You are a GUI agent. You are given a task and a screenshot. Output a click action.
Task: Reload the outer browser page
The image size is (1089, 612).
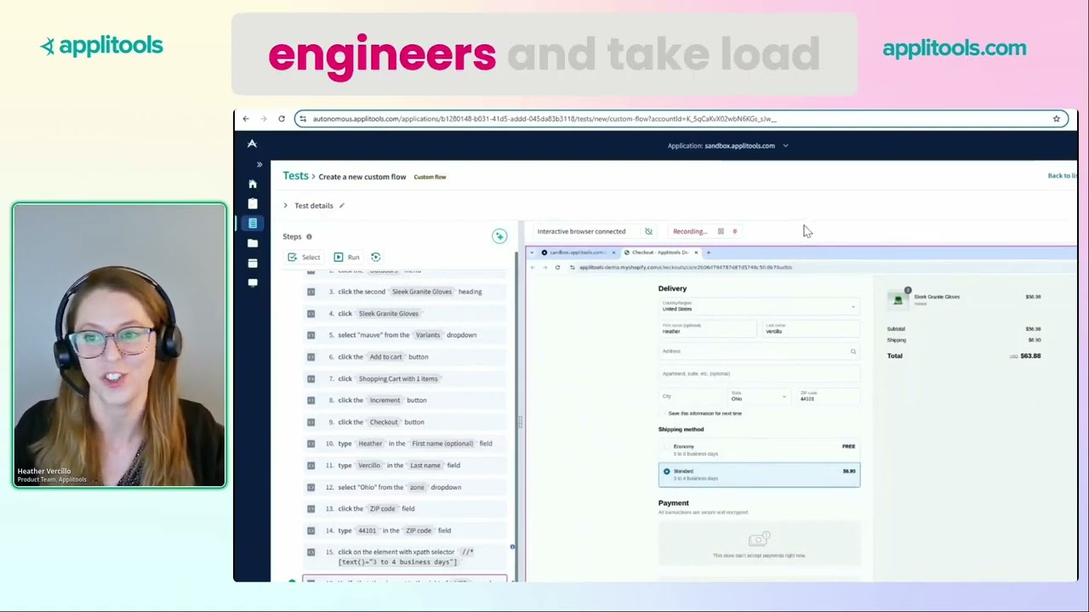pyautogui.click(x=282, y=119)
